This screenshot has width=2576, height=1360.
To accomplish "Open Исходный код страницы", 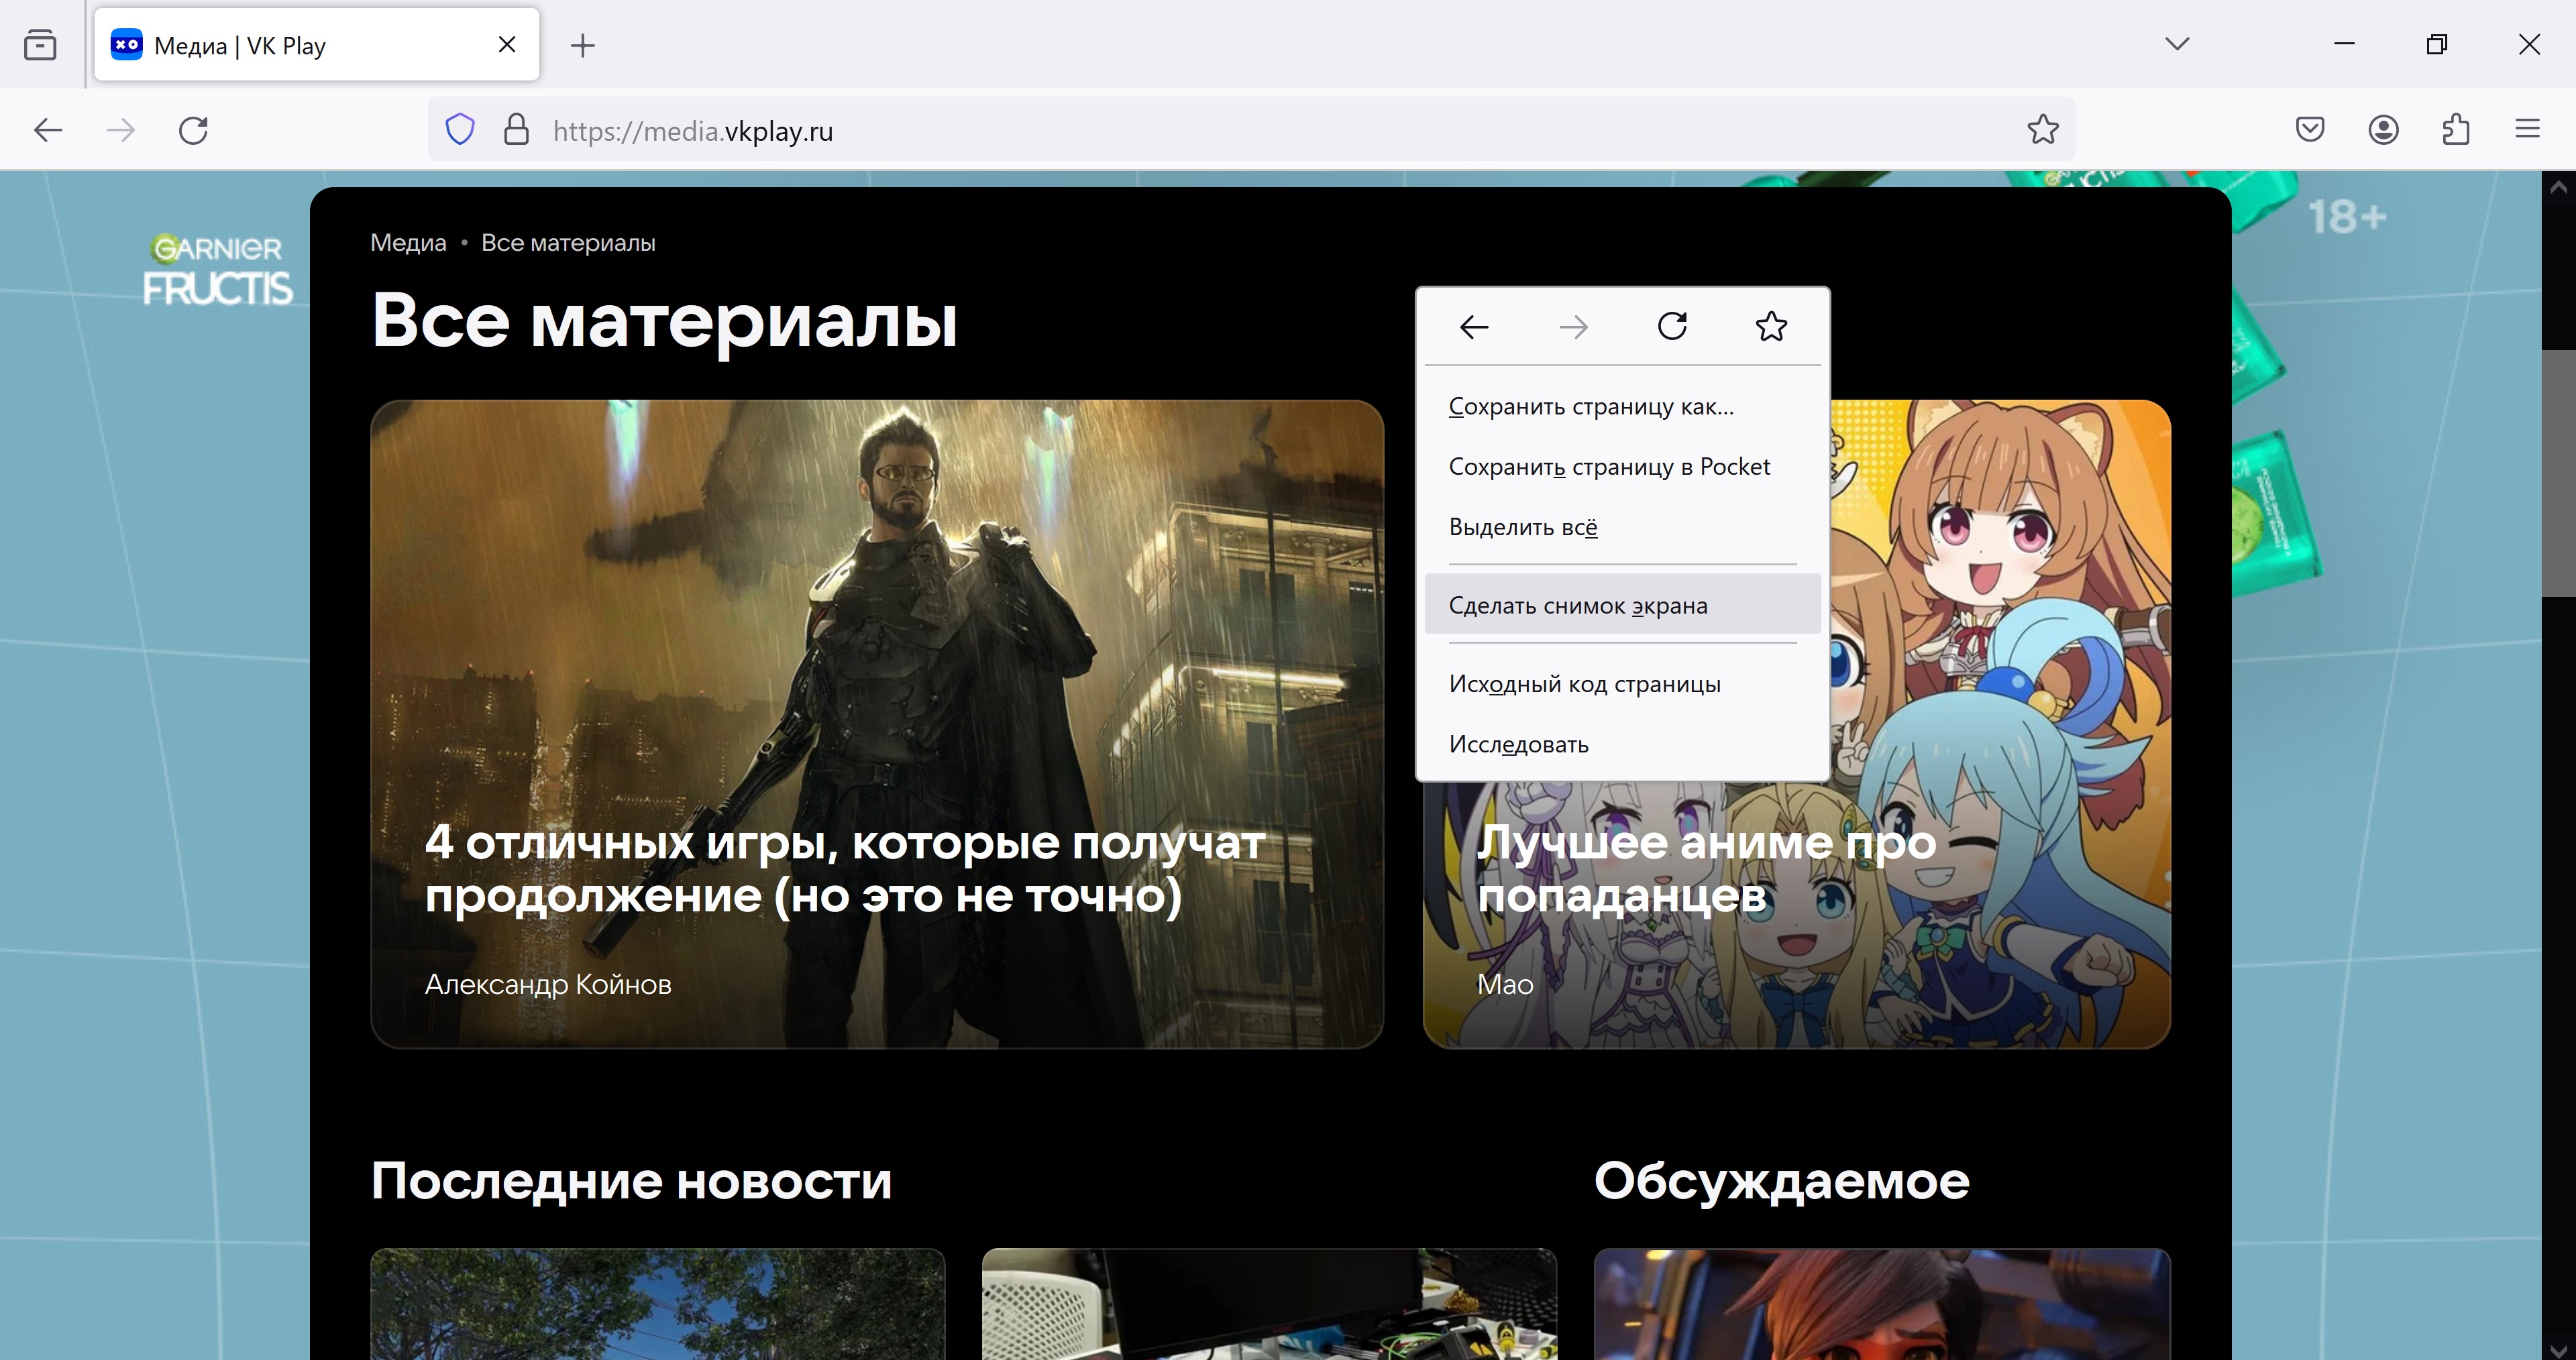I will [x=1622, y=684].
